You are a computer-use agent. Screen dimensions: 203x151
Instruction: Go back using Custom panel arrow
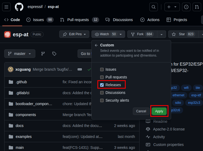[96, 45]
